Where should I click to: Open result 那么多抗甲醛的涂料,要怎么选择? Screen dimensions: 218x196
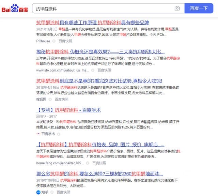click(x=100, y=174)
